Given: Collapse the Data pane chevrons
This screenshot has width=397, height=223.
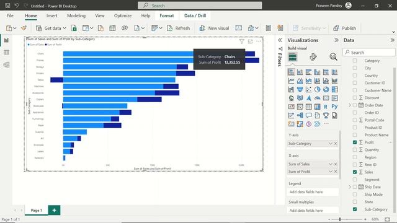Looking at the screenshot, I should 392,40.
